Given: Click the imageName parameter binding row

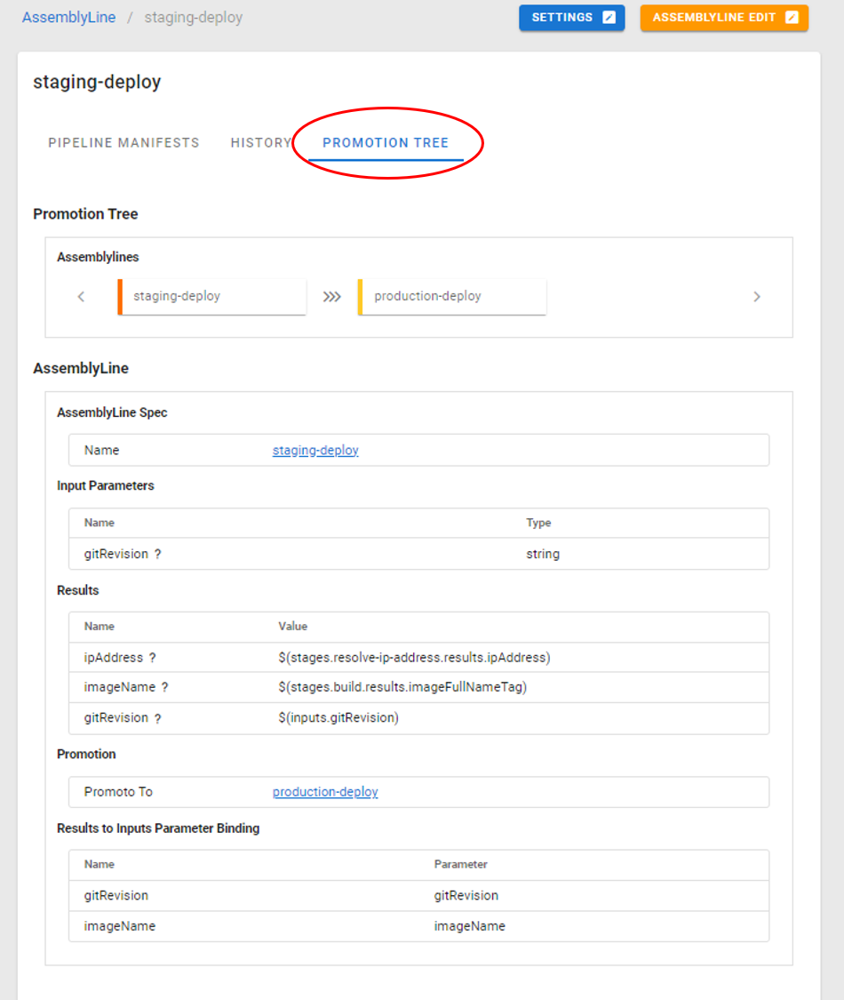Looking at the screenshot, I should (418, 926).
